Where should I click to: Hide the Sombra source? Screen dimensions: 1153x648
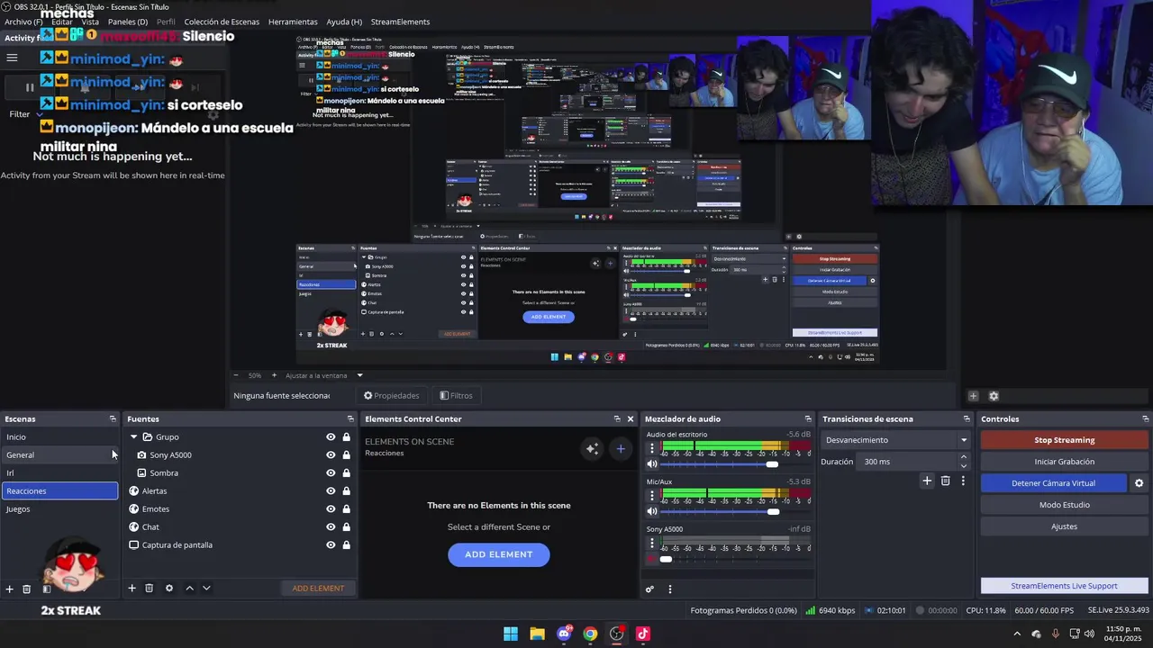[331, 473]
